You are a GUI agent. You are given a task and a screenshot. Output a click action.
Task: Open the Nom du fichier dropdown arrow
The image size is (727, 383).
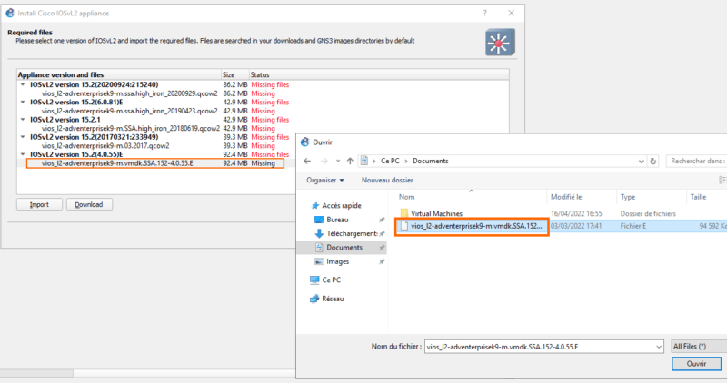coord(658,347)
